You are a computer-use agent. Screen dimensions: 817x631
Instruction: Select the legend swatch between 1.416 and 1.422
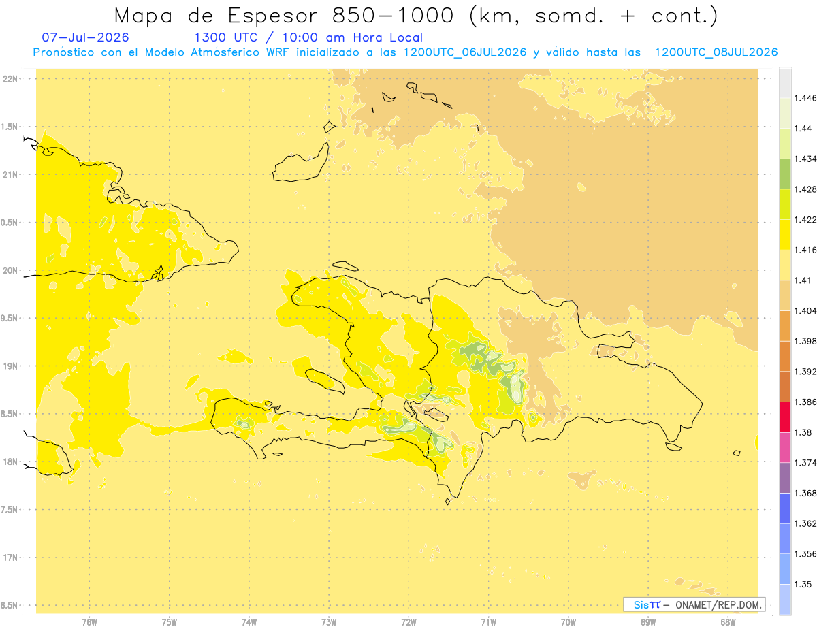[785, 235]
